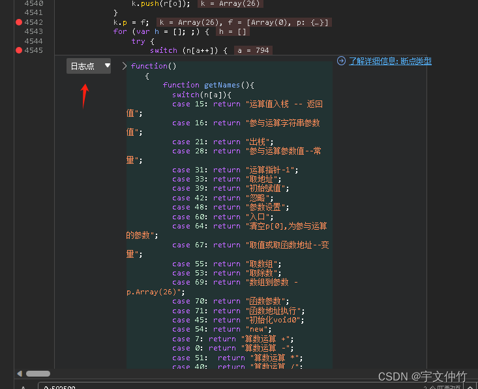Image resolution: width=478 pixels, height=389 pixels.
Task: Click the horizontal scrollbar thumb
Action: coord(38,374)
